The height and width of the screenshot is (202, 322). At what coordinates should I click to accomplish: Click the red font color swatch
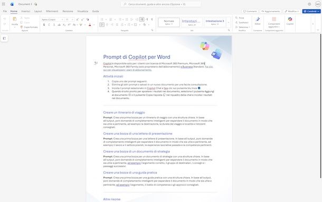pyautogui.click(x=90, y=25)
